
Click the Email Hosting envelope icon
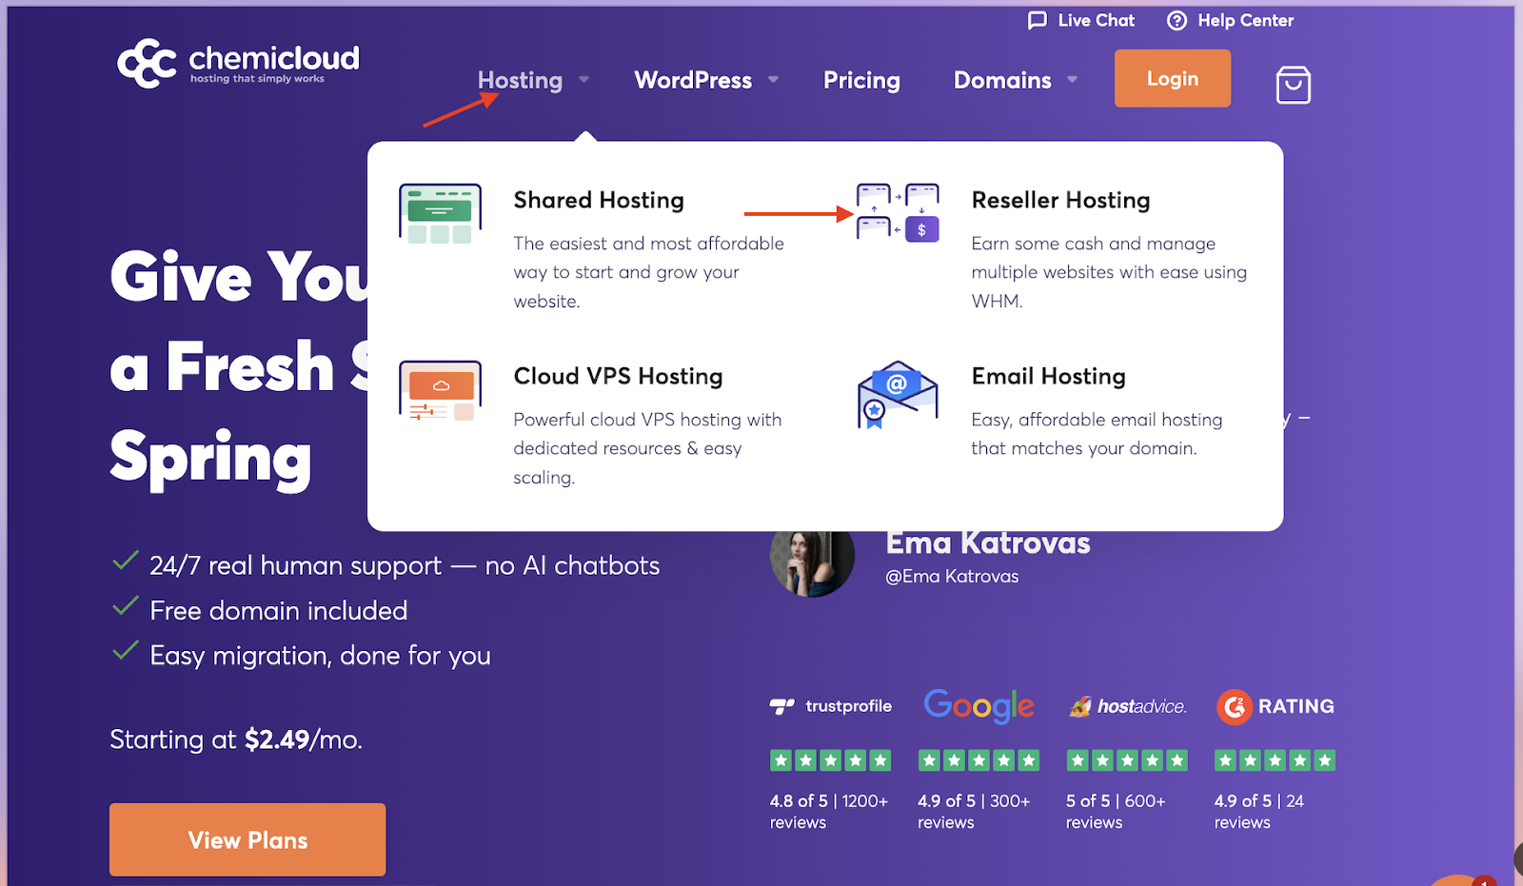pos(898,394)
